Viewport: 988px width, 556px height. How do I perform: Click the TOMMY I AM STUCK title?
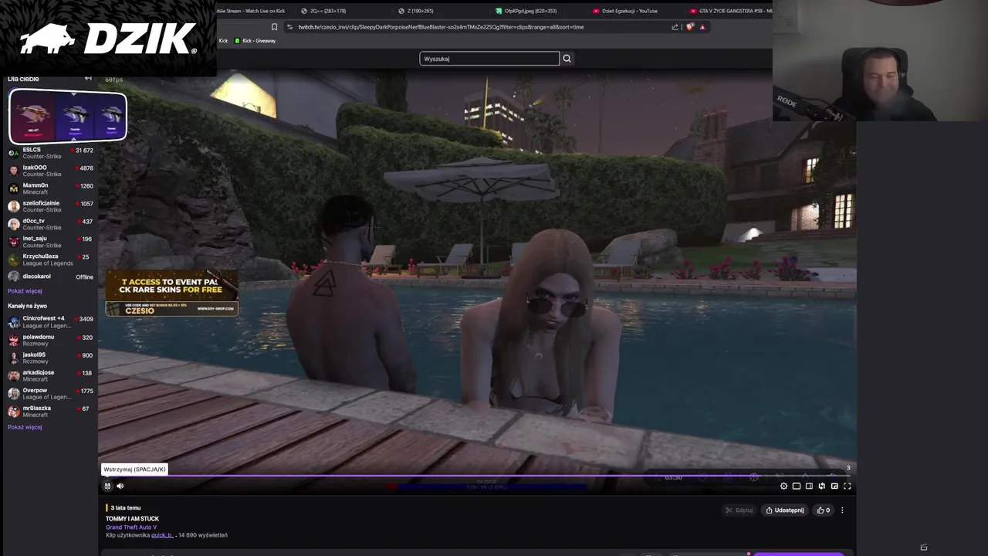click(x=132, y=519)
